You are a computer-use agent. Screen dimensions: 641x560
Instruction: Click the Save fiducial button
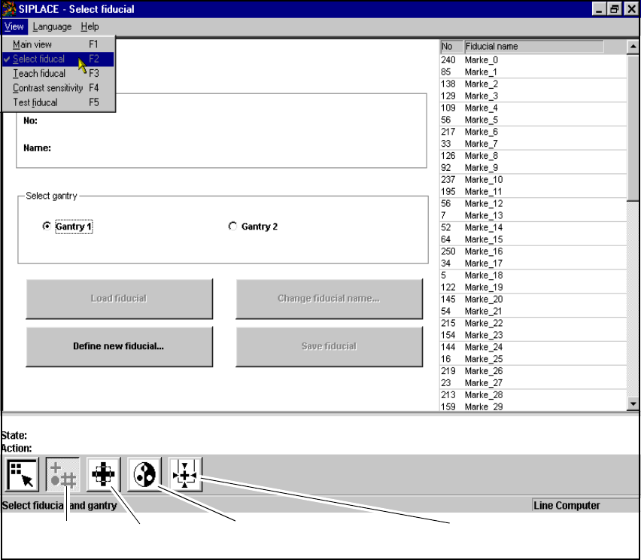point(329,346)
